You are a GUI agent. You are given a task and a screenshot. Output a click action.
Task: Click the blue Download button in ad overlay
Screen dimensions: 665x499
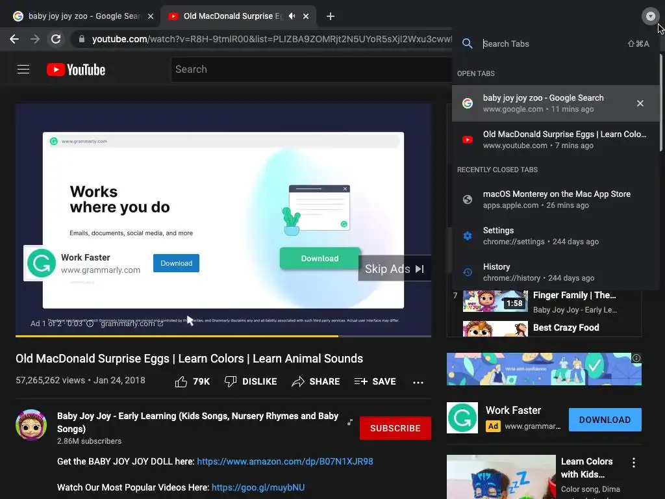[176, 263]
